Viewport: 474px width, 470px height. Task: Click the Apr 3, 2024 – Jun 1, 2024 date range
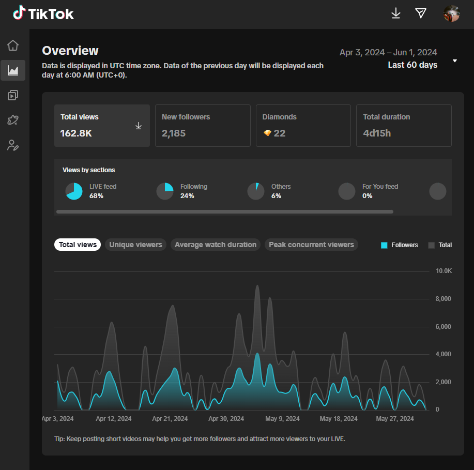pos(388,52)
